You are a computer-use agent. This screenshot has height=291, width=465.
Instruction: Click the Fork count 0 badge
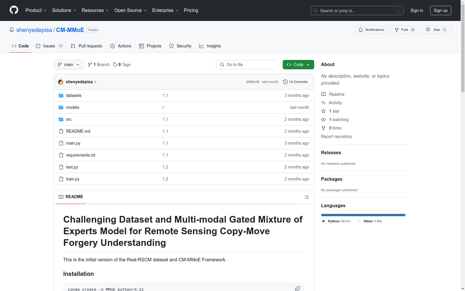pos(413,30)
